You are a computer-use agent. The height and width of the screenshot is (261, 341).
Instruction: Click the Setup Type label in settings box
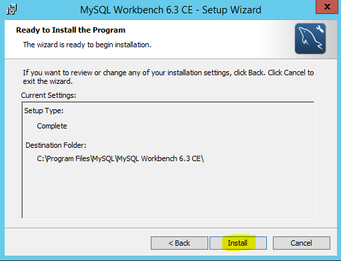pyautogui.click(x=44, y=111)
